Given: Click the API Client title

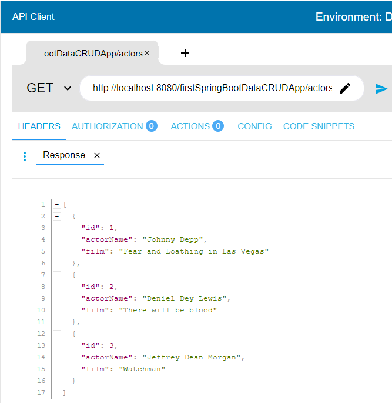Looking at the screenshot, I should [x=33, y=16].
